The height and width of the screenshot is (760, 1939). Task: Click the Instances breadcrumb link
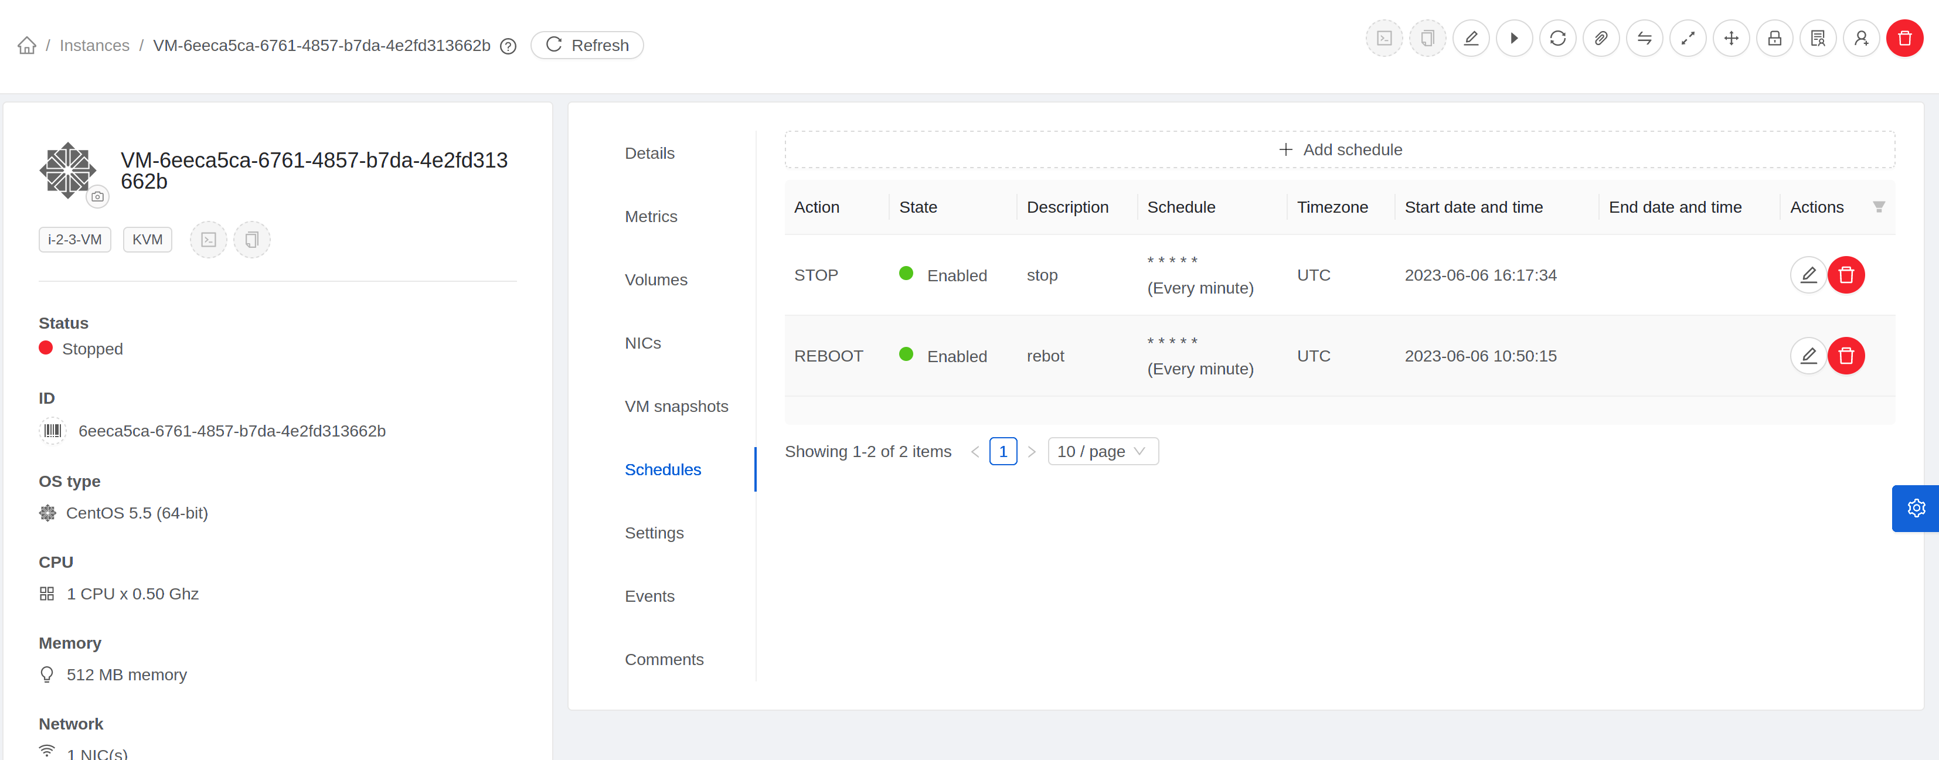(94, 45)
